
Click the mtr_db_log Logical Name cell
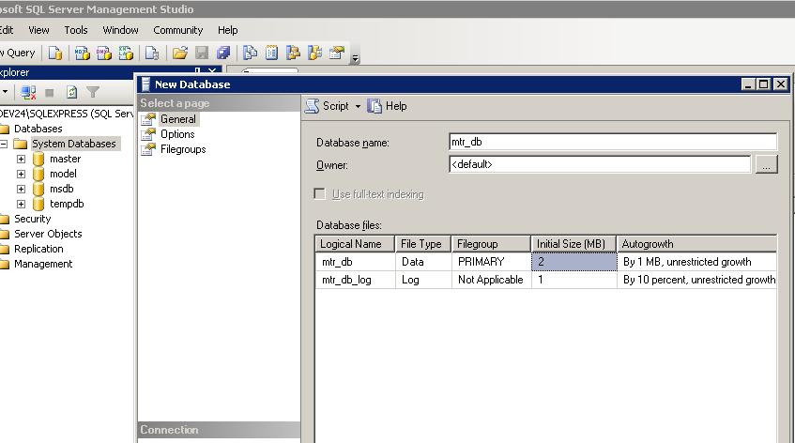click(x=355, y=280)
